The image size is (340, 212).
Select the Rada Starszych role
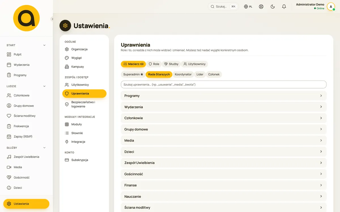pos(159,74)
